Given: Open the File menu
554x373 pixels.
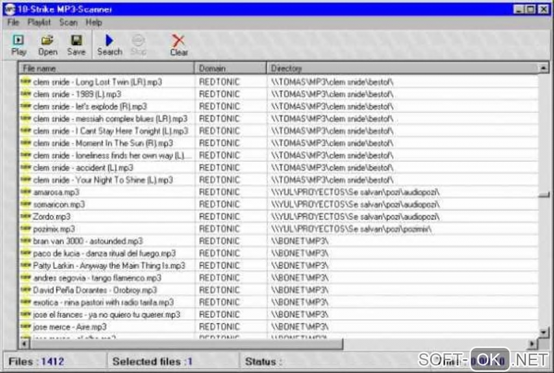Looking at the screenshot, I should (13, 23).
